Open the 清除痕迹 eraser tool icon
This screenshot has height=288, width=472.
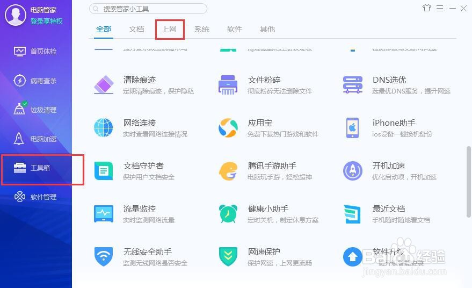coord(104,85)
